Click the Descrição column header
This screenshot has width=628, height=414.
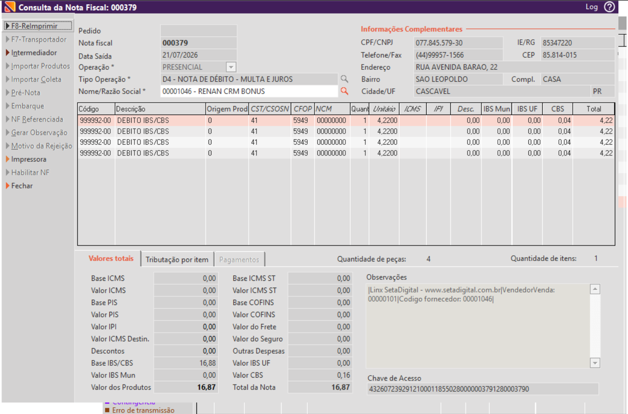tap(160, 109)
